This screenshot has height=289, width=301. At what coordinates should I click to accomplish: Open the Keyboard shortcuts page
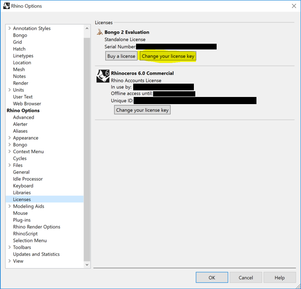coord(23,186)
